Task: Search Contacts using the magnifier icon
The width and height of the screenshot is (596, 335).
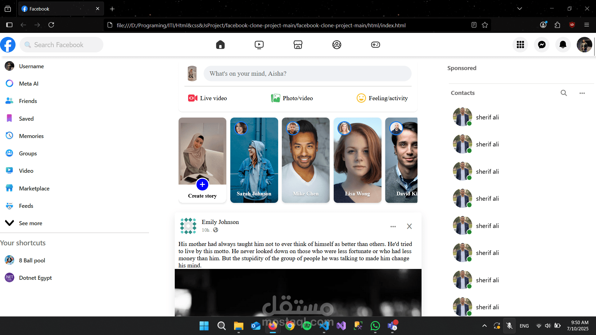Action: click(x=564, y=93)
